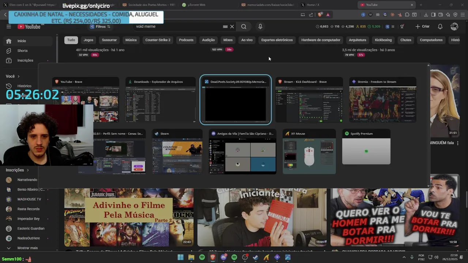The width and height of the screenshot is (468, 263).
Task: Expand Inscrições section header chevron
Action: pos(27,170)
